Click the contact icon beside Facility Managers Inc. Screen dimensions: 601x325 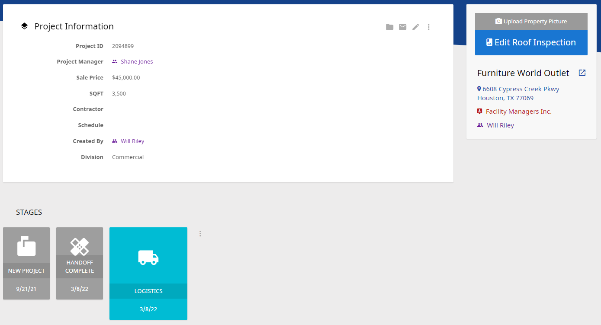tap(480, 112)
